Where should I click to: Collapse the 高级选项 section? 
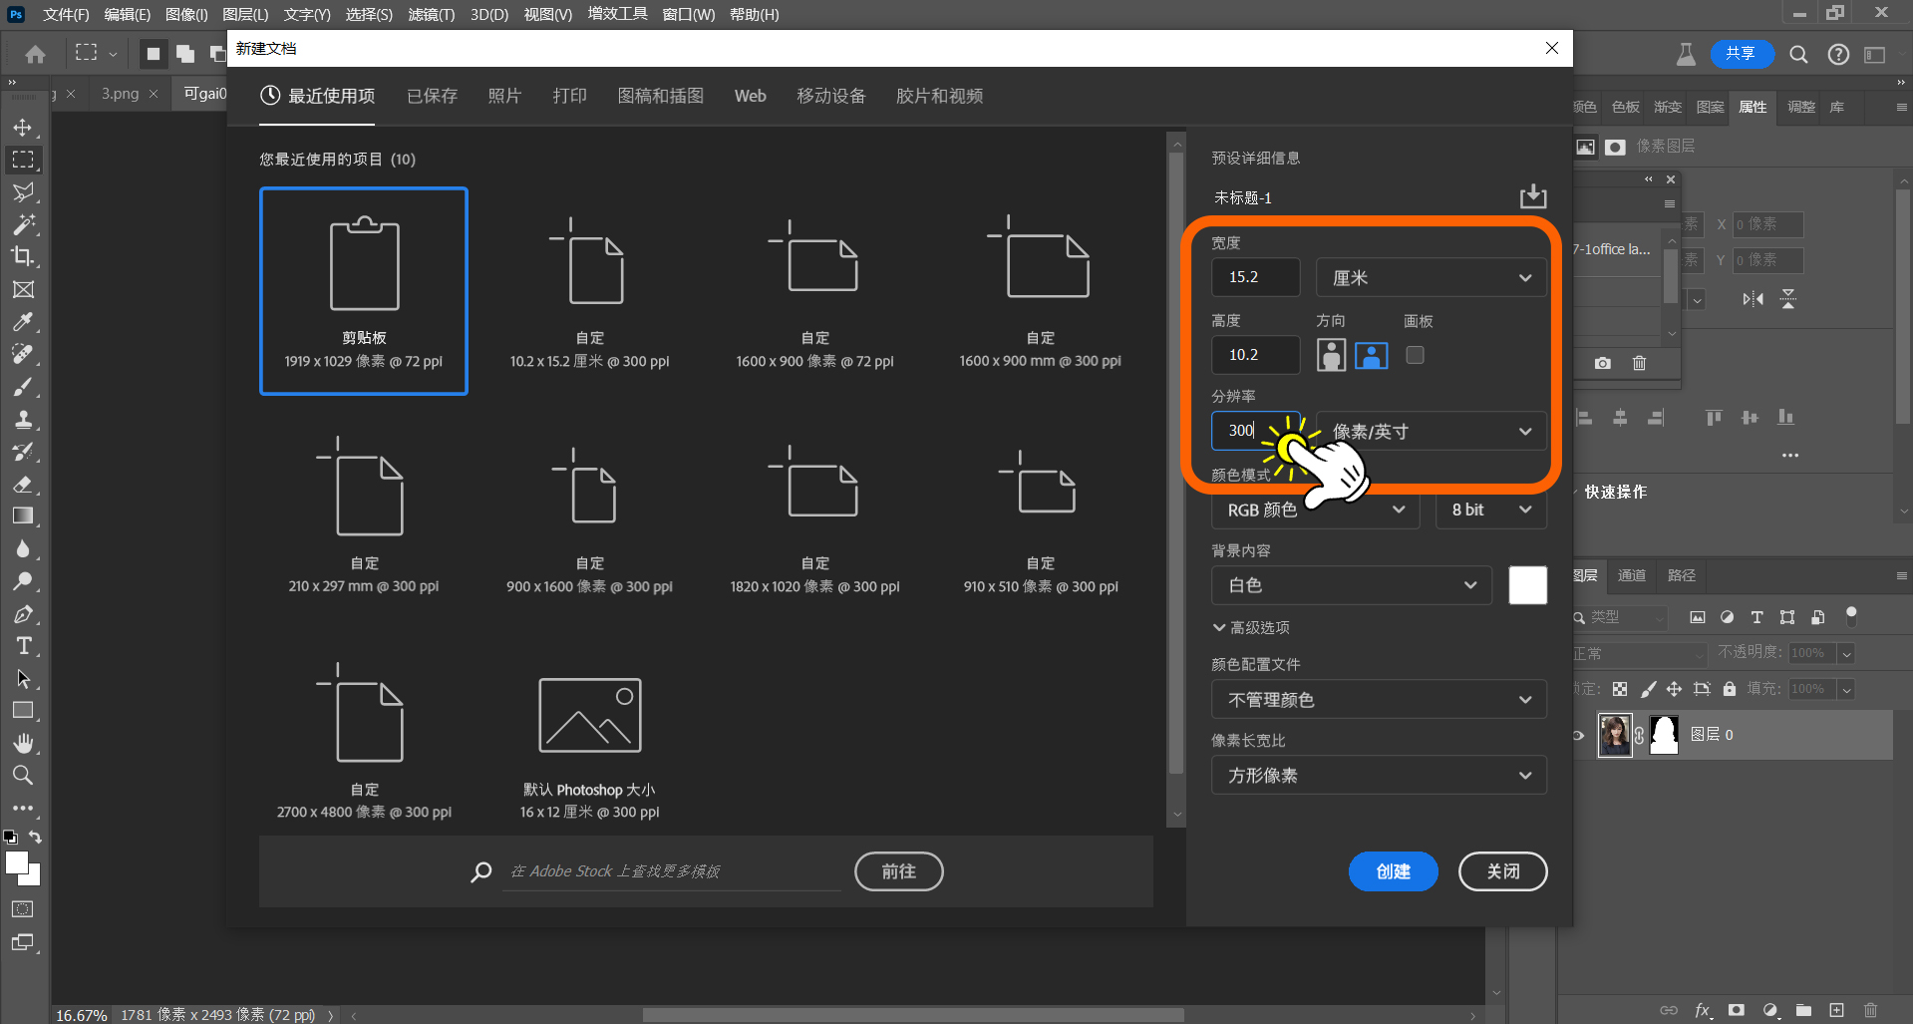coord(1251,627)
